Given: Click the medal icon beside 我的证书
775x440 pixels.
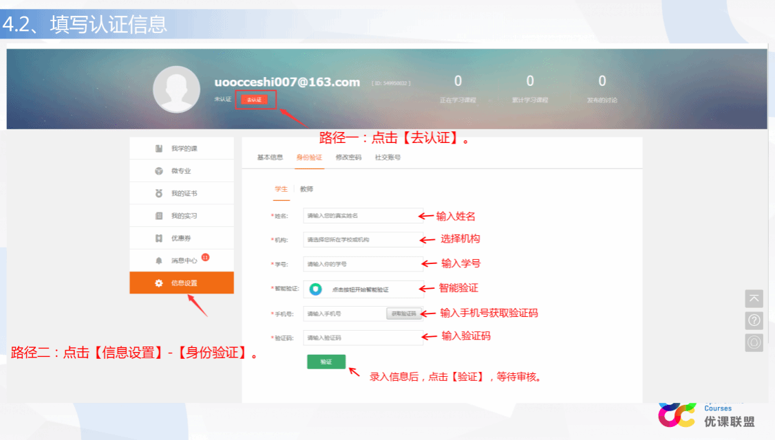Looking at the screenshot, I should click(159, 193).
